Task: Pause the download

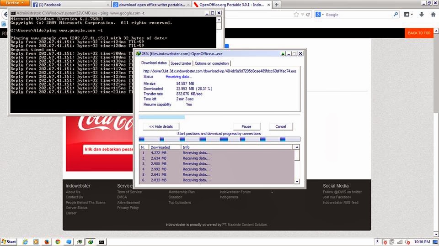Action: point(246,126)
